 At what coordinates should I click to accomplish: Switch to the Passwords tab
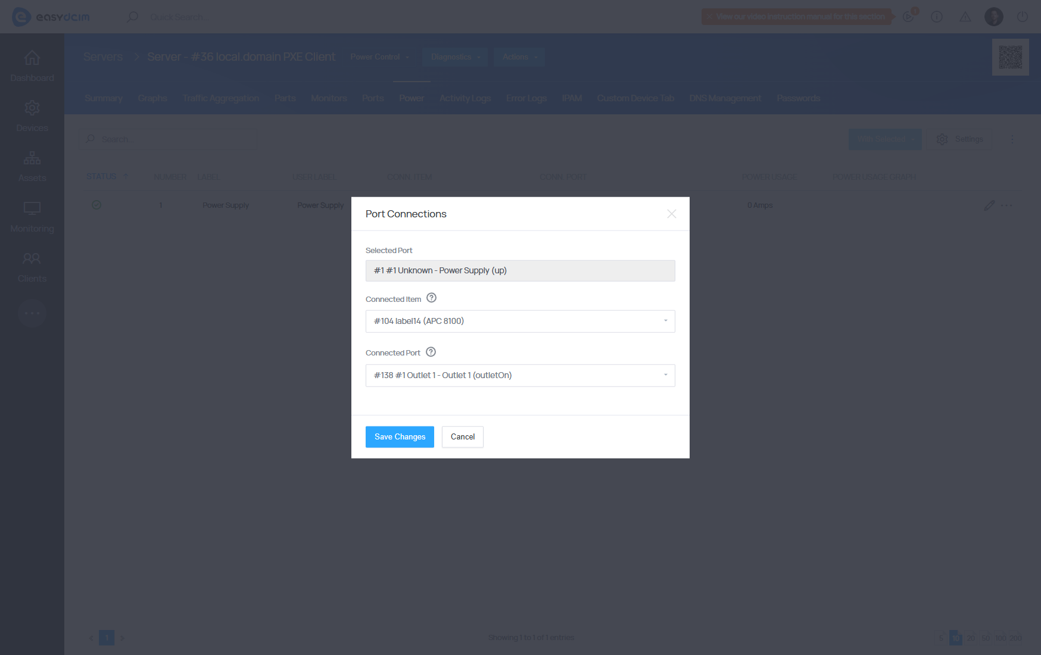(799, 98)
